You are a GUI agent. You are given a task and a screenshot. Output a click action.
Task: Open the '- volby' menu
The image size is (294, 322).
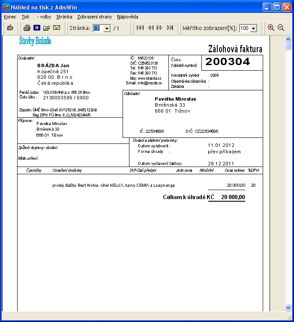(44, 17)
